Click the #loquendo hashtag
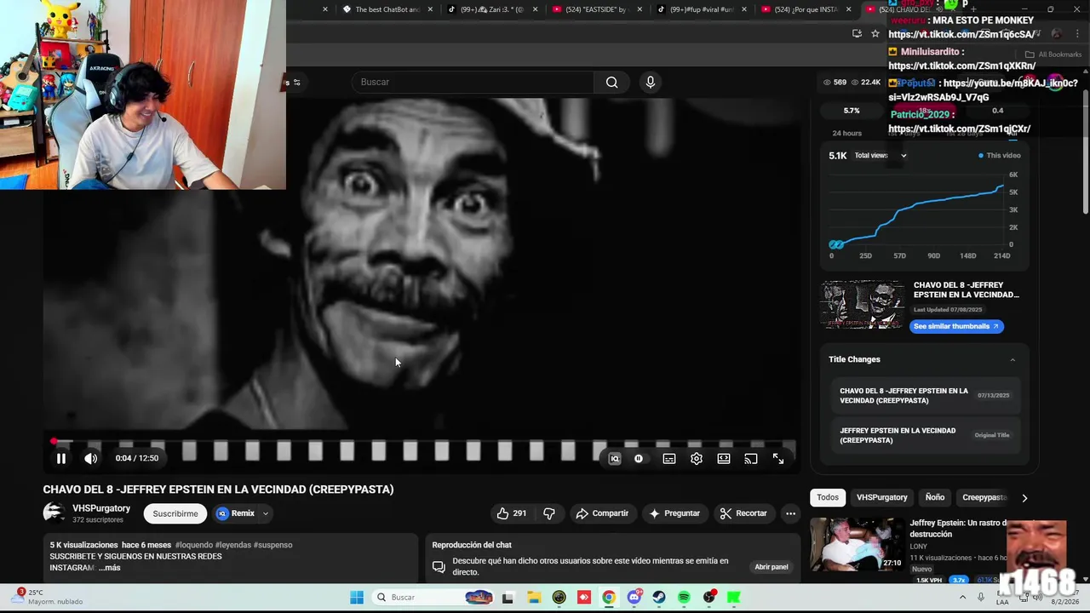 (x=193, y=545)
